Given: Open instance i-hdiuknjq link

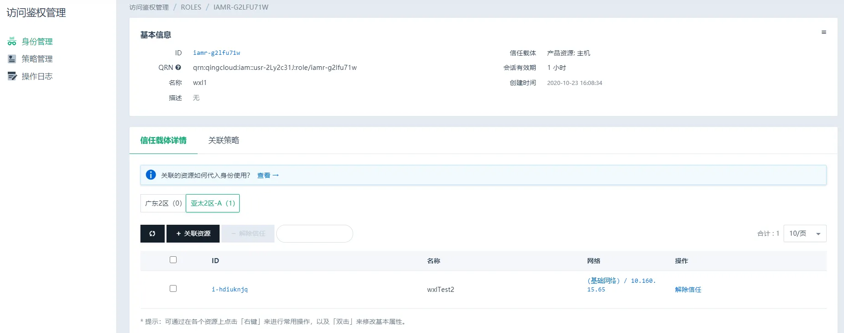Looking at the screenshot, I should 230,290.
